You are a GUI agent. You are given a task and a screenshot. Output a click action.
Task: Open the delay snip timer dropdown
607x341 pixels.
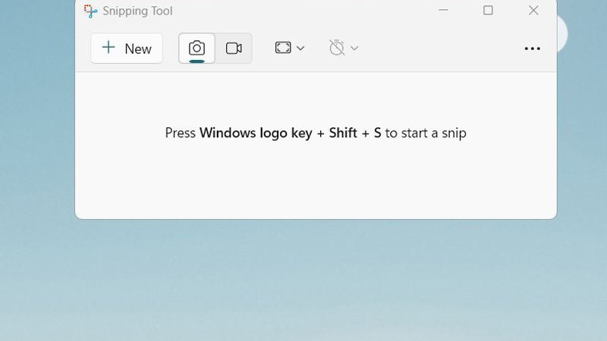point(344,48)
